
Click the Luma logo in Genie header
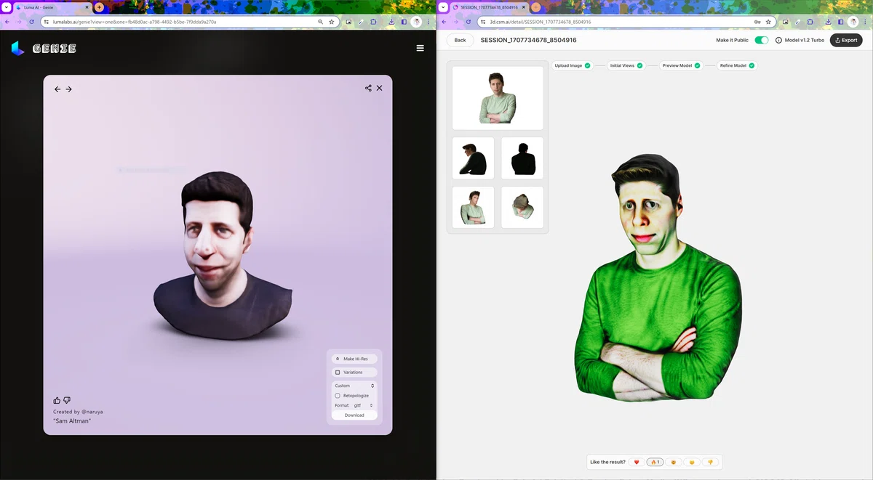[x=17, y=49]
